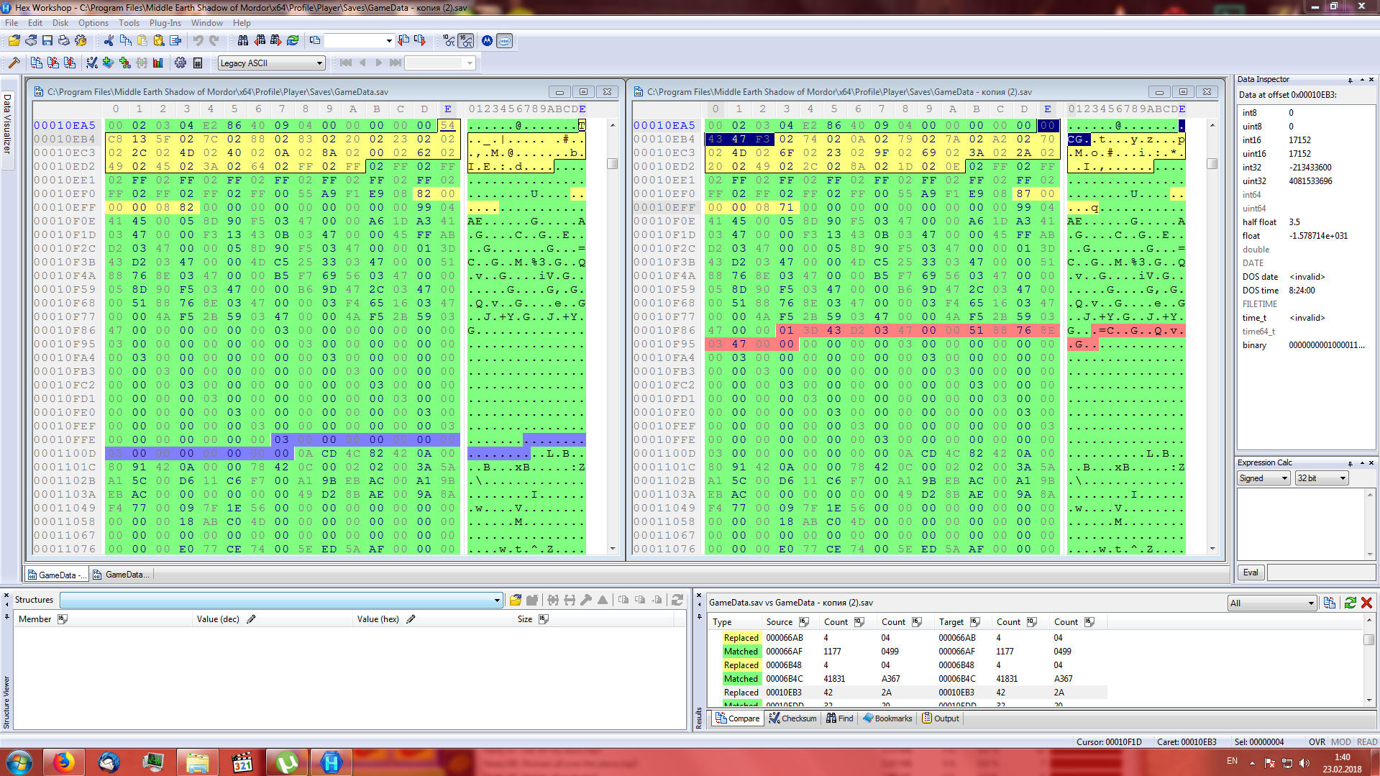Click the Save floppy disk icon

click(47, 41)
